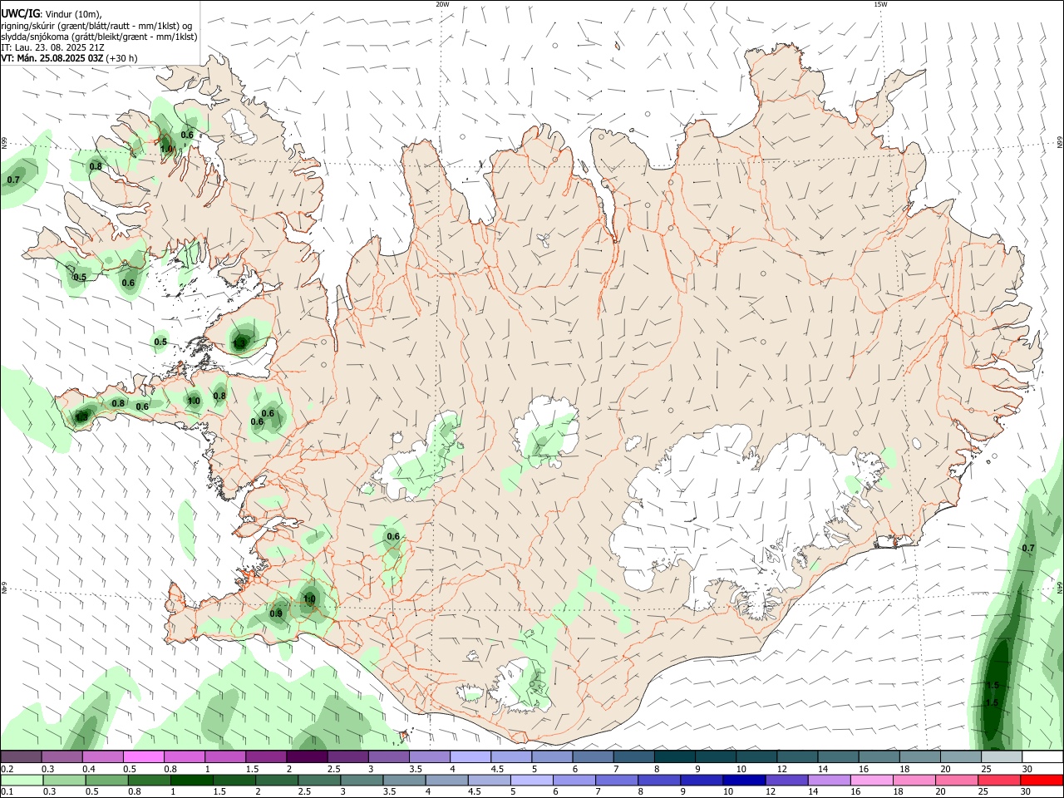Select the 0.5 value over Breiðafjörður bay
Viewport: 1064px width, 798px height.
click(x=160, y=342)
